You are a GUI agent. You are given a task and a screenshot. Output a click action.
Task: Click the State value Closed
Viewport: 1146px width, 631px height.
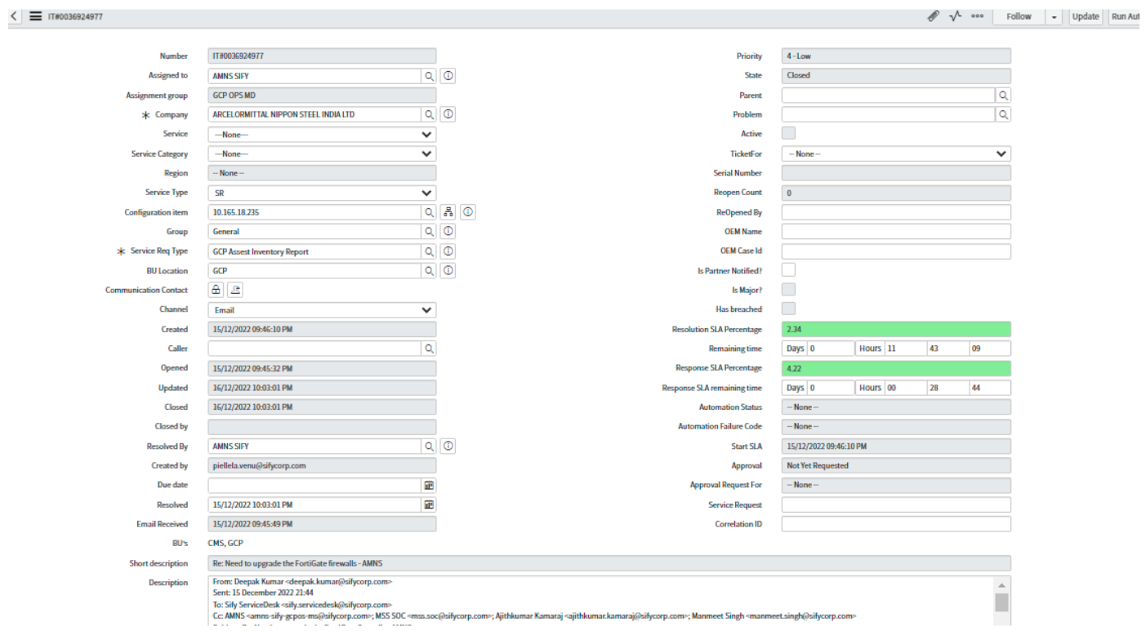(896, 75)
